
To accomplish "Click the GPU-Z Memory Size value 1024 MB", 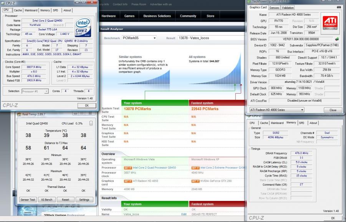I will [x=280, y=76].
